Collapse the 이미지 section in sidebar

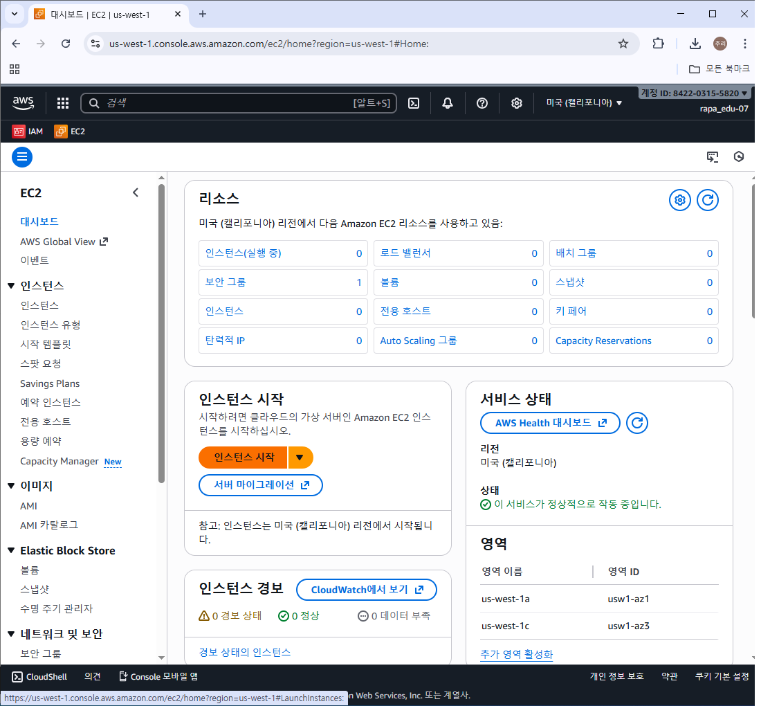coord(10,486)
